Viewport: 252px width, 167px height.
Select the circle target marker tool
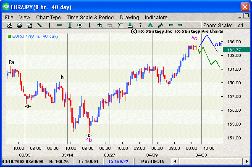80,25
